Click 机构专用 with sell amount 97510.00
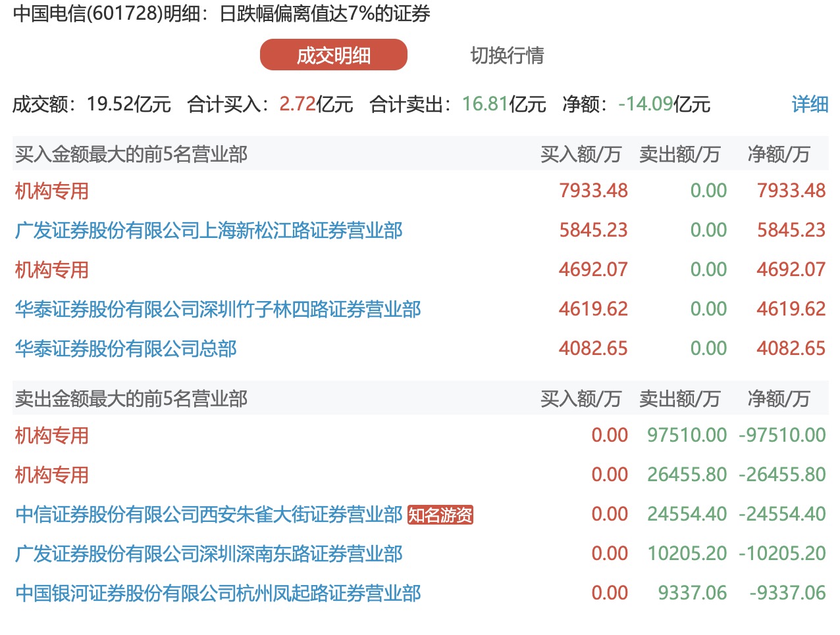Viewport: 840px width, 635px height. coord(52,436)
